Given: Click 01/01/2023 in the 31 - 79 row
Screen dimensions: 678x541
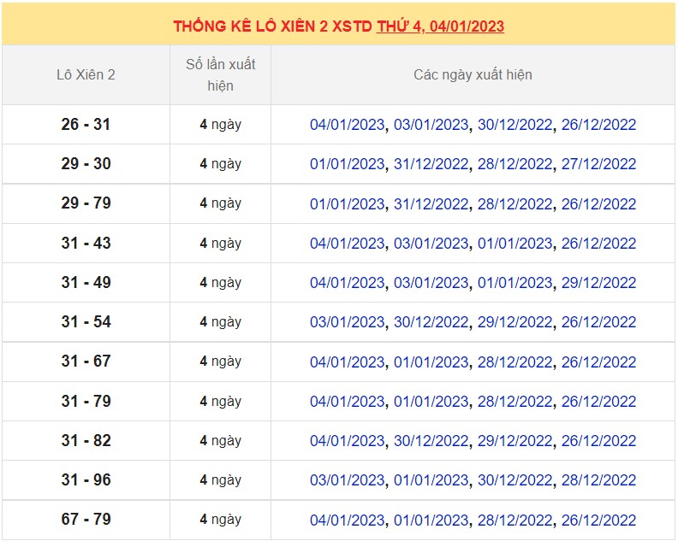Looking at the screenshot, I should (431, 402).
